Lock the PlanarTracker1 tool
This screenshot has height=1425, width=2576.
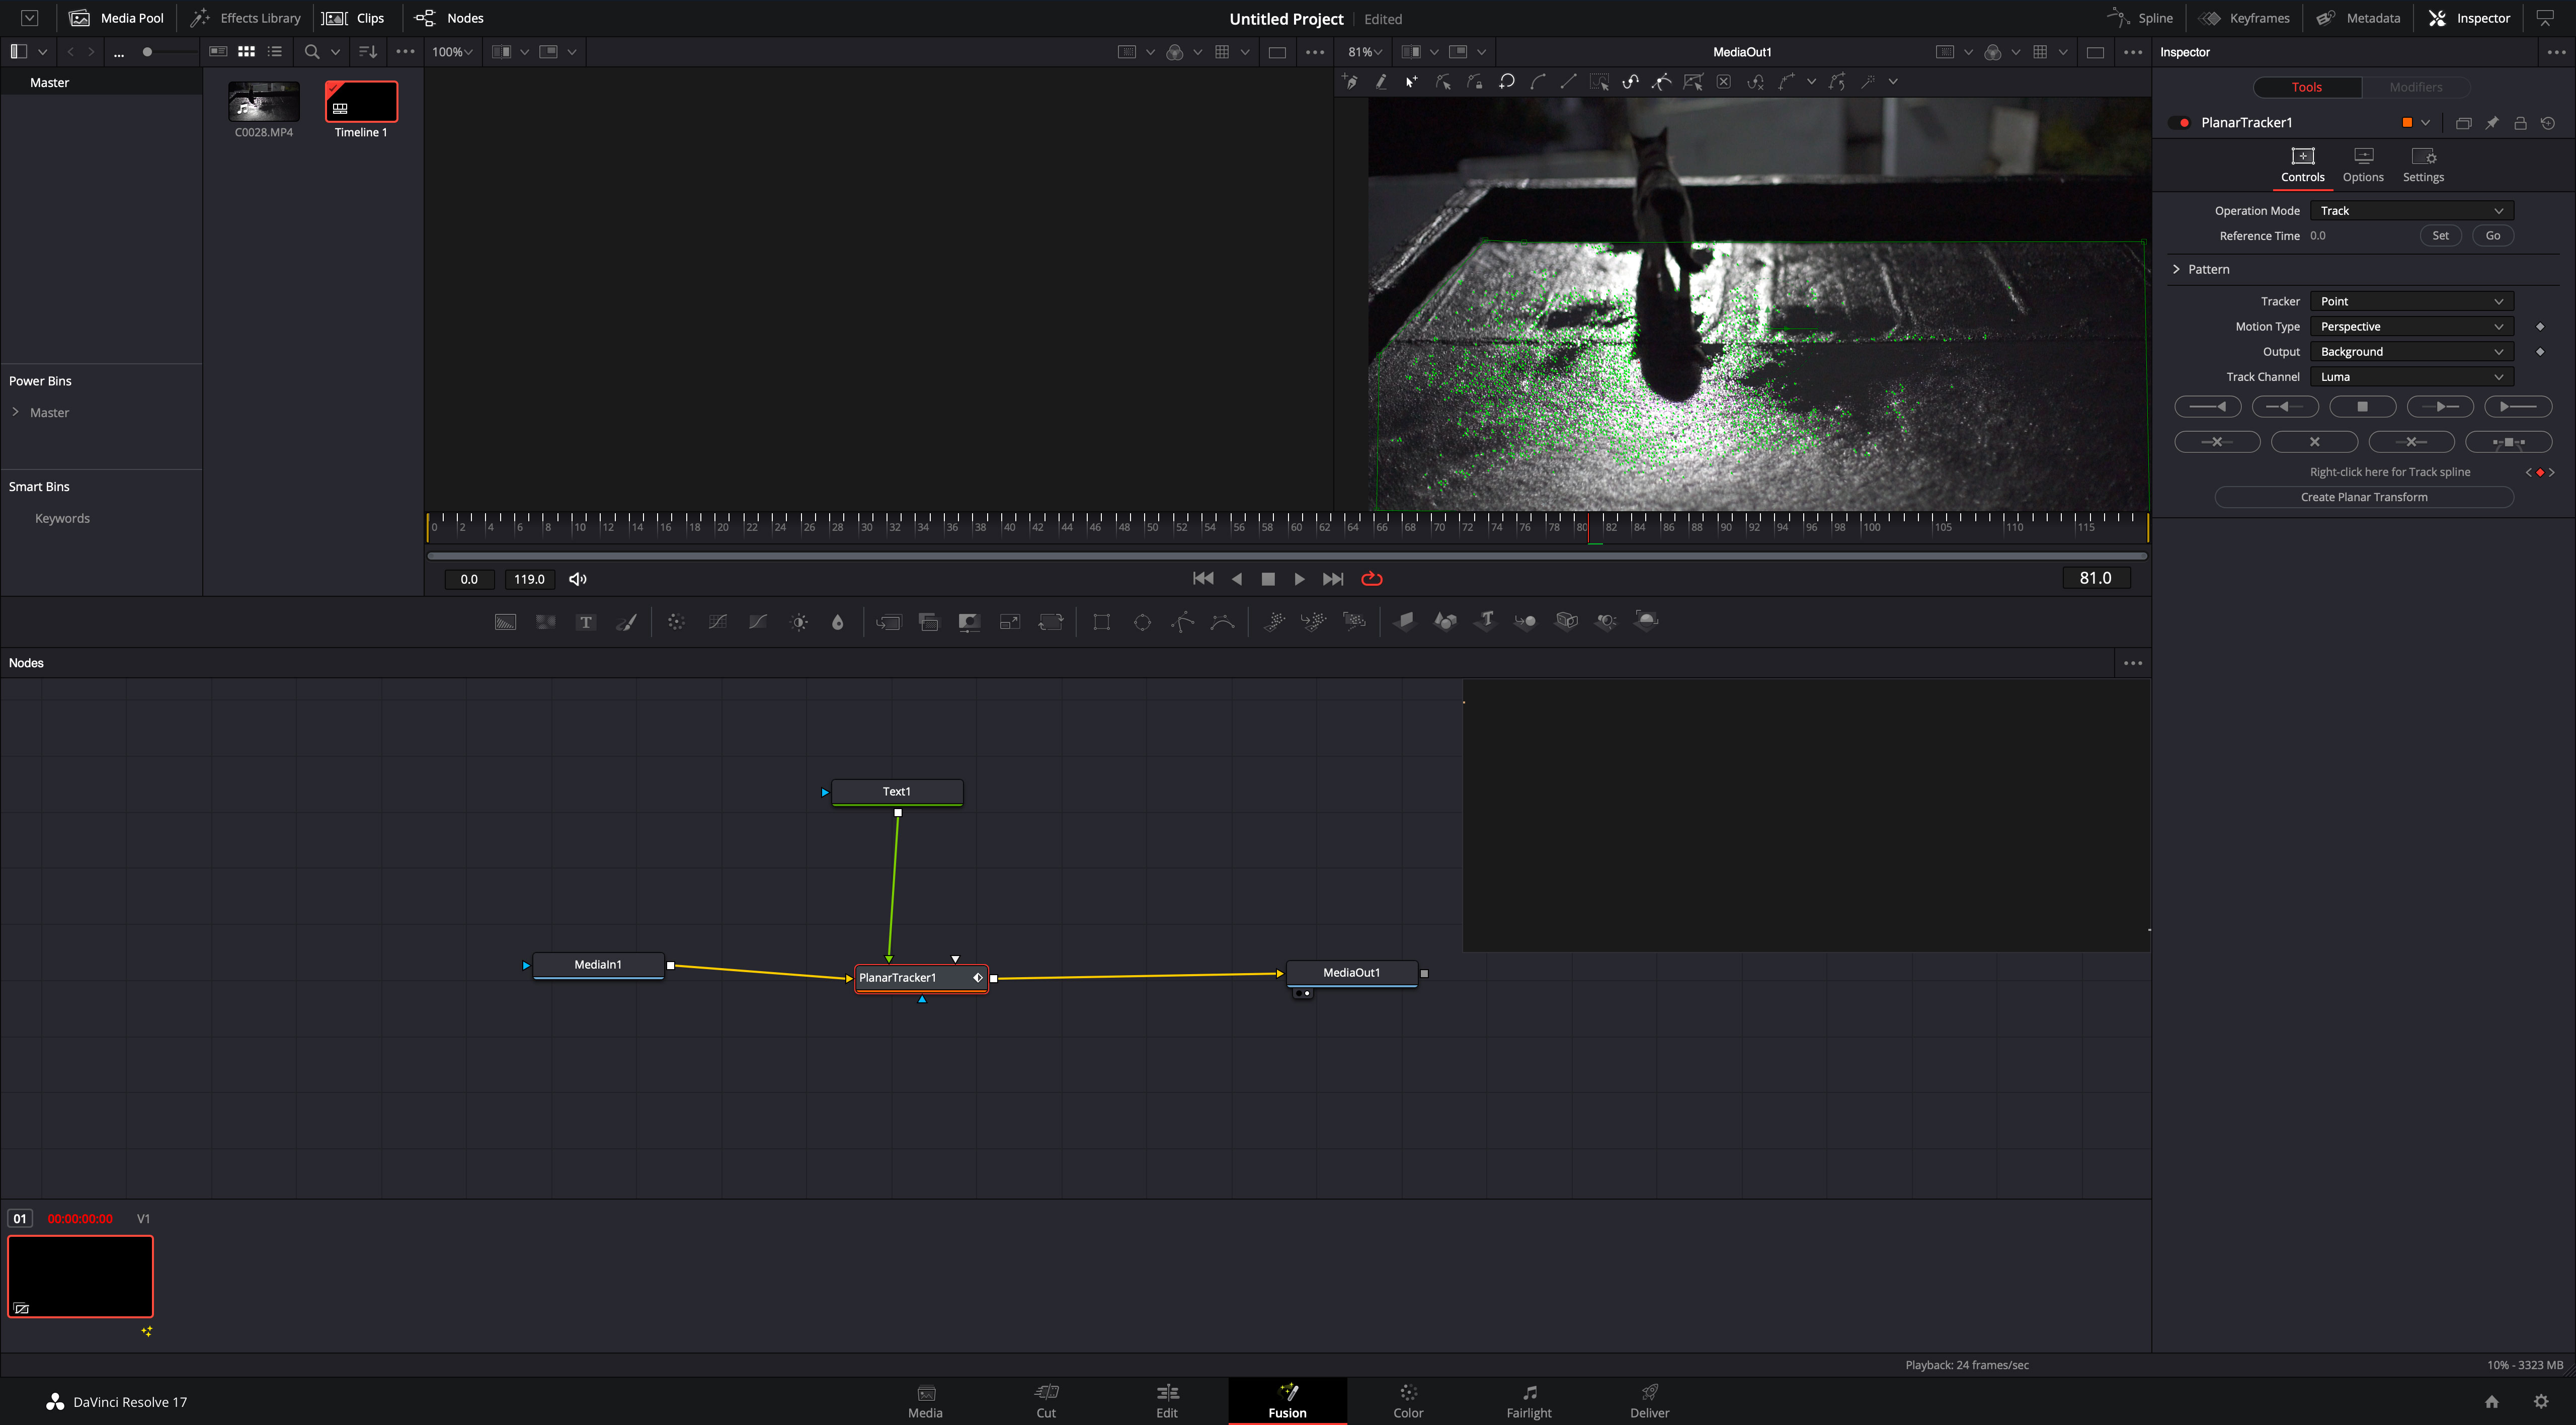(2520, 123)
